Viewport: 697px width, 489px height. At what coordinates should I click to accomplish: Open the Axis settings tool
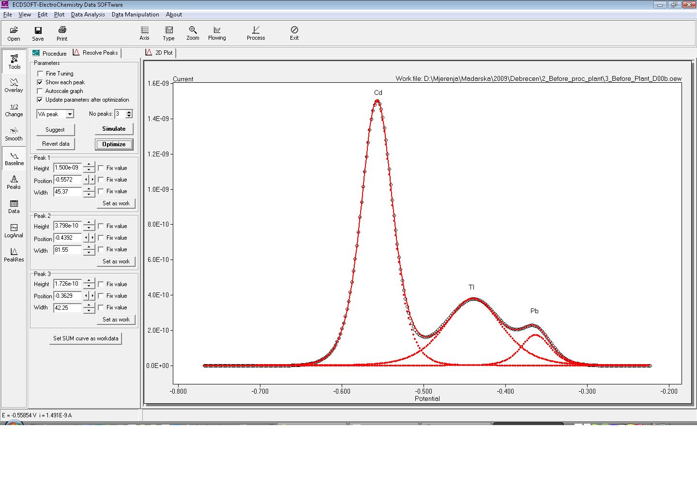point(144,33)
